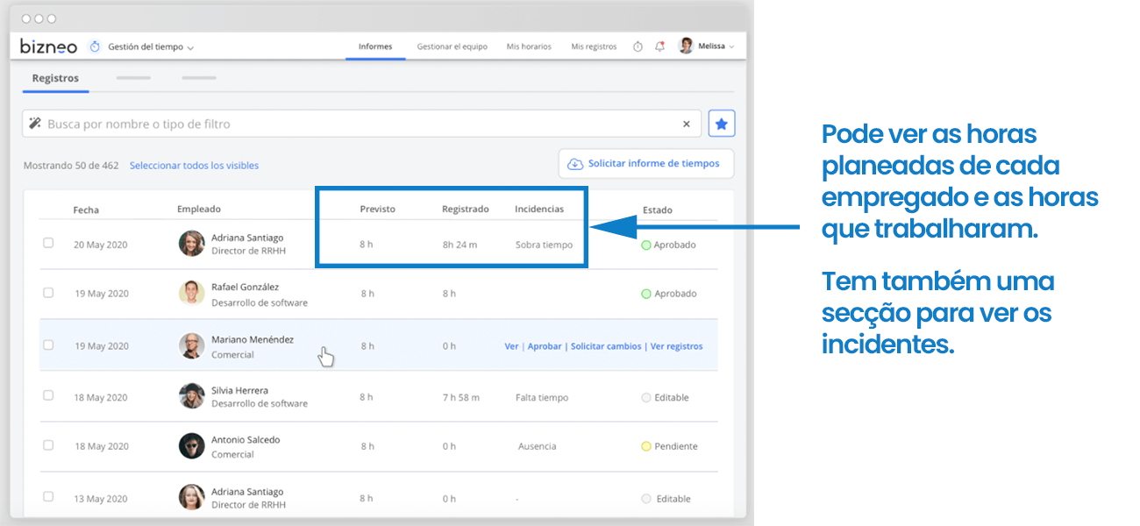Check the box for 20 May 2020 row
The width and height of the screenshot is (1140, 526).
[x=48, y=243]
